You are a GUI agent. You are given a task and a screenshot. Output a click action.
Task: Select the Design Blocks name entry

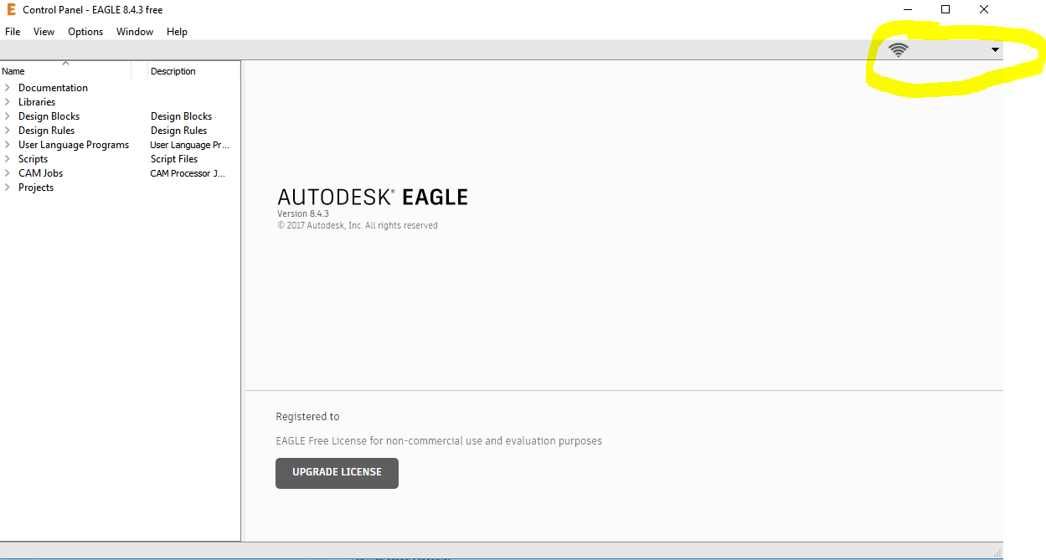point(49,116)
